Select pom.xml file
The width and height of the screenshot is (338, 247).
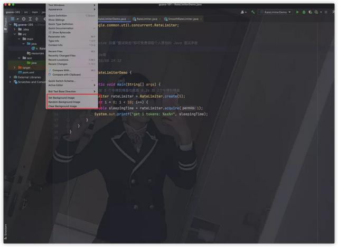pos(26,72)
